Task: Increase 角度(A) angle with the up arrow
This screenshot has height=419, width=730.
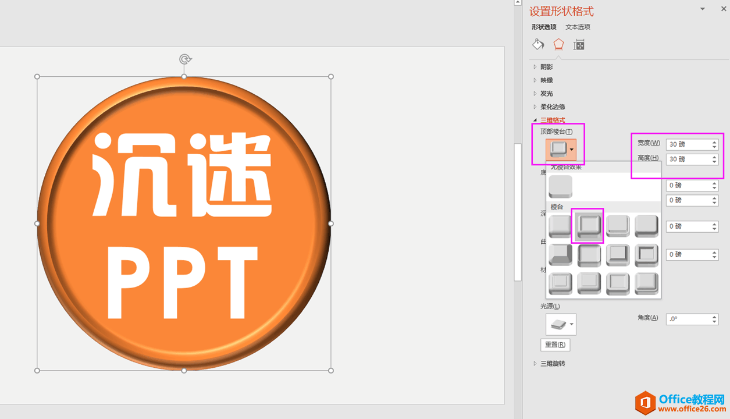Action: (x=715, y=317)
